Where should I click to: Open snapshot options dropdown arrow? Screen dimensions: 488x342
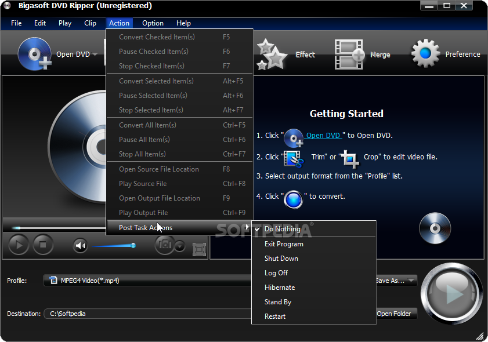point(179,246)
